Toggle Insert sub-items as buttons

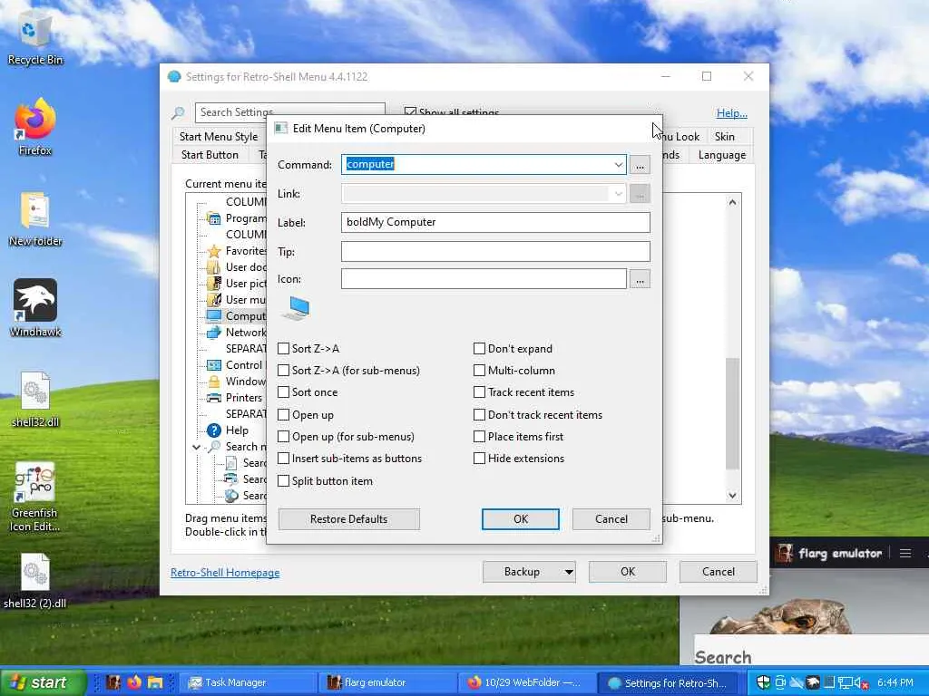[x=284, y=459]
